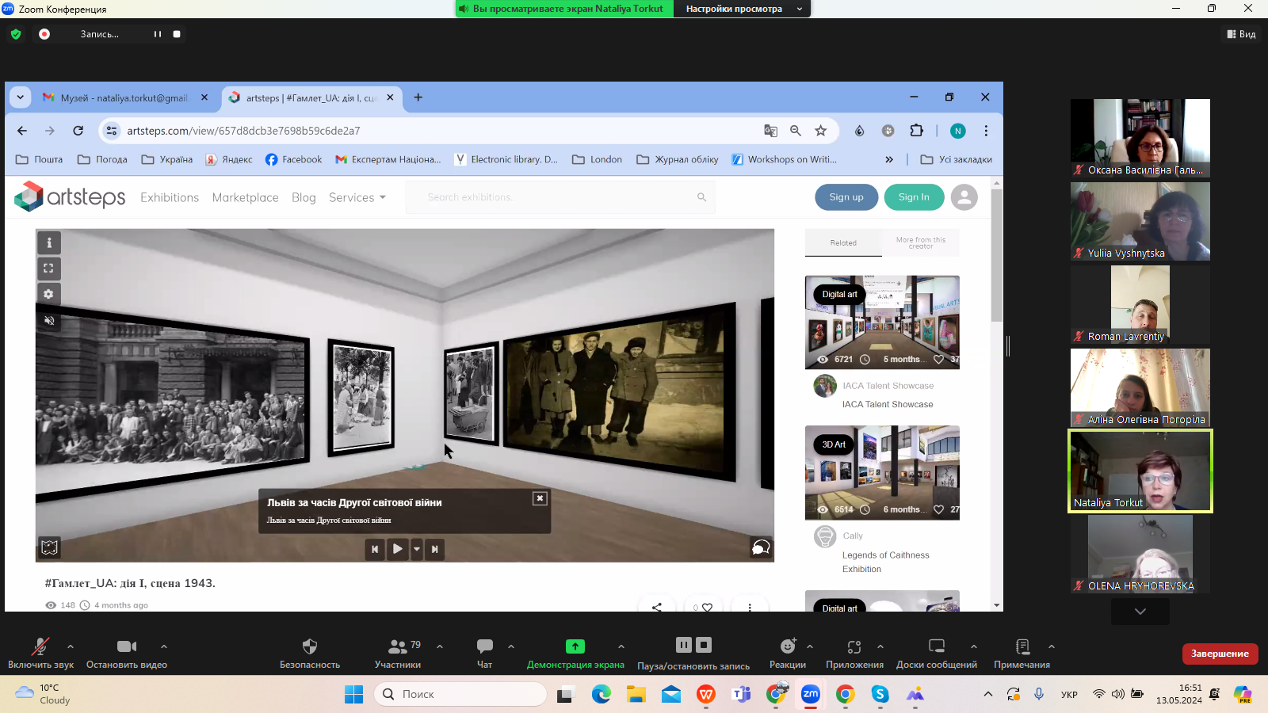Open the exhibition map icon
Screen dimensions: 1268x713
[50, 547]
